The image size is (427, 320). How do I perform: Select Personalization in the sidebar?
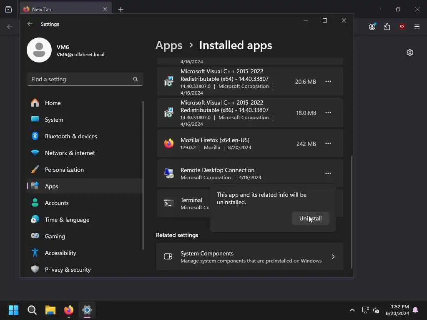(x=84, y=170)
